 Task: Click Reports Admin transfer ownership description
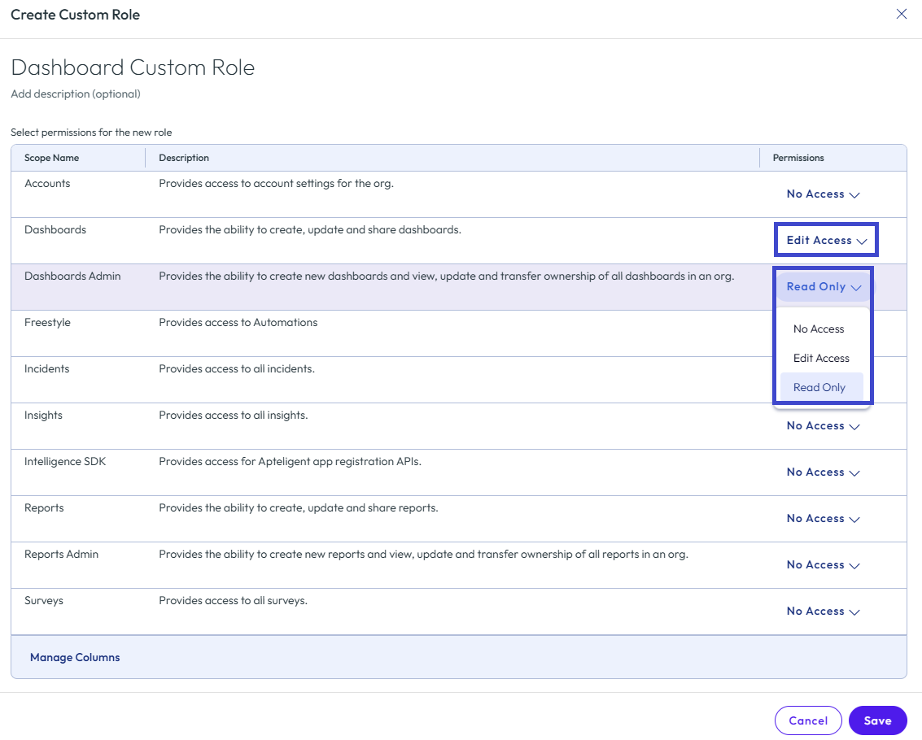(423, 555)
